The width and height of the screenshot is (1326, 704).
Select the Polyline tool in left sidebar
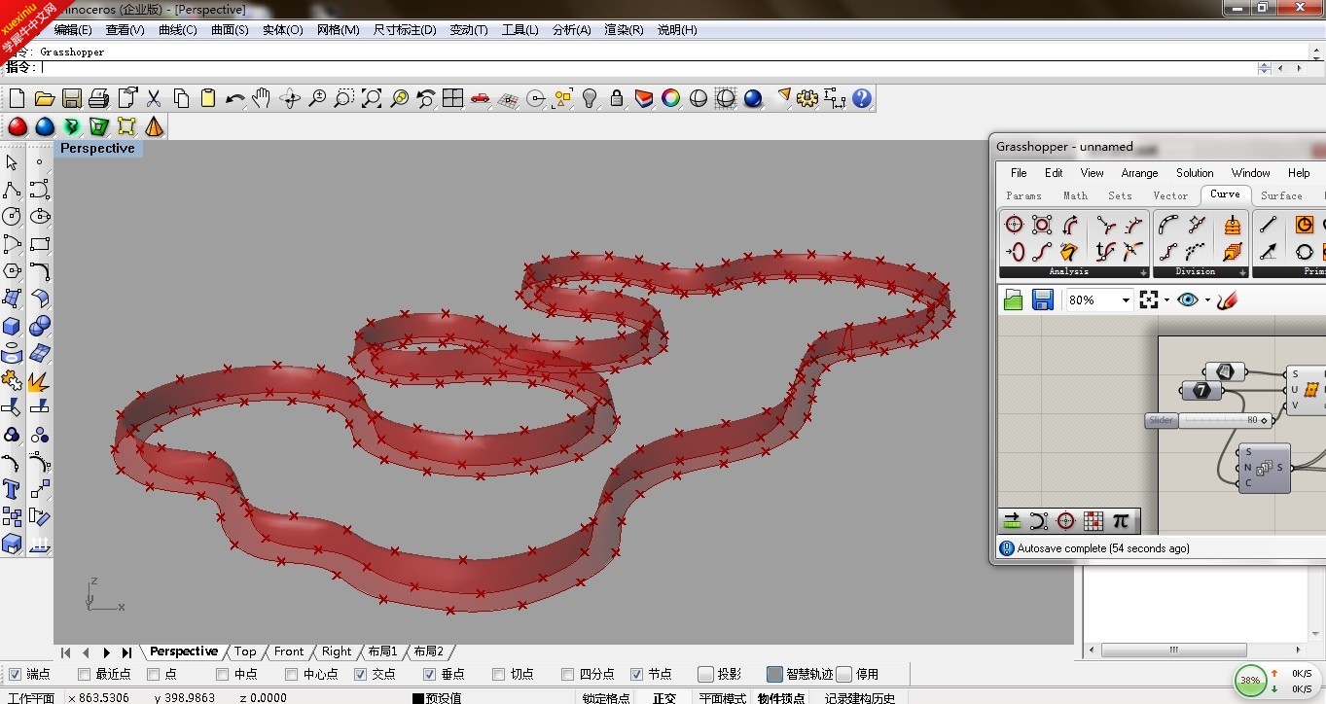(12, 190)
